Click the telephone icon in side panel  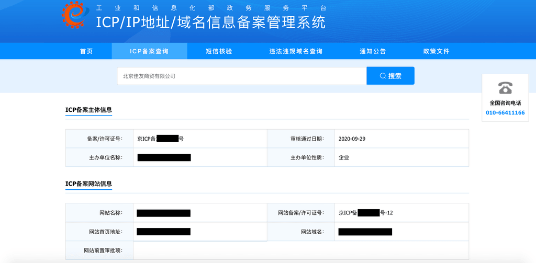505,88
